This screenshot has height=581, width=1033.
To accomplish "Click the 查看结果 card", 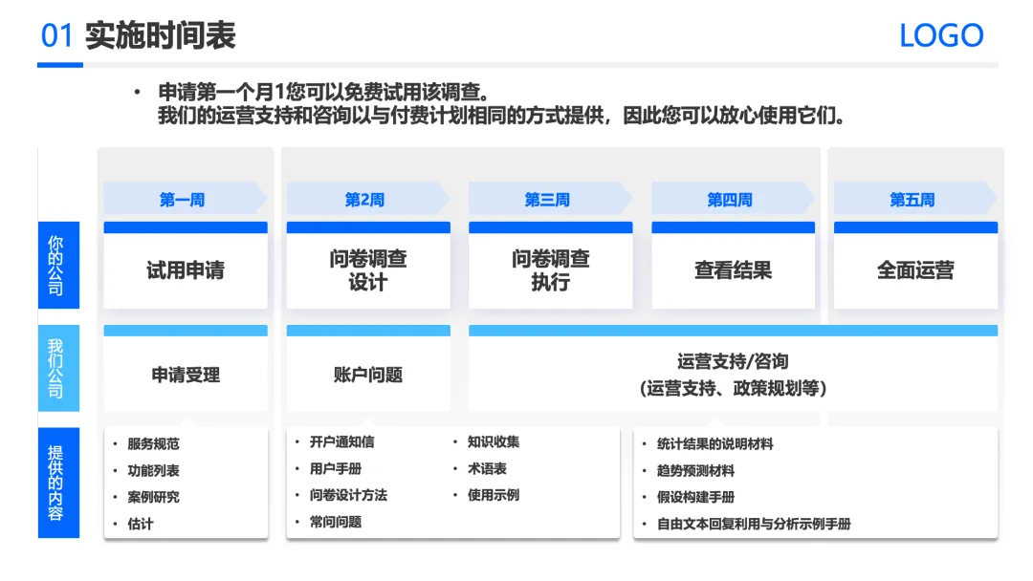I will [x=734, y=265].
